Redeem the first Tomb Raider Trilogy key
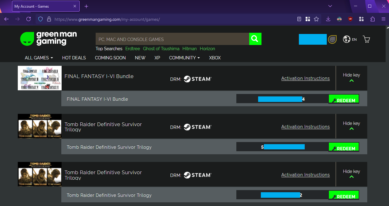 click(344, 147)
